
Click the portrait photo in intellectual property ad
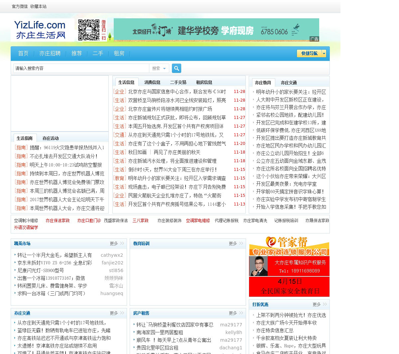(x=258, y=266)
